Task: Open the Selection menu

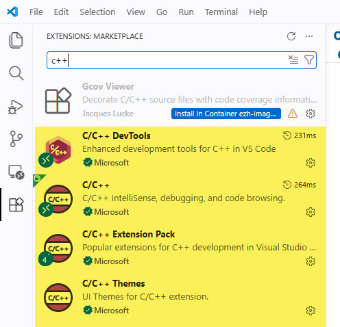Action: coord(97,12)
